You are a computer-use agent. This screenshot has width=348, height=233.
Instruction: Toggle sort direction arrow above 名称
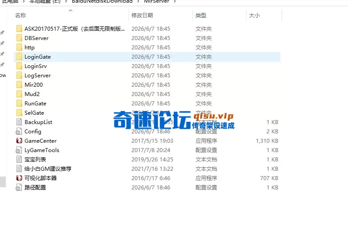click(70, 10)
